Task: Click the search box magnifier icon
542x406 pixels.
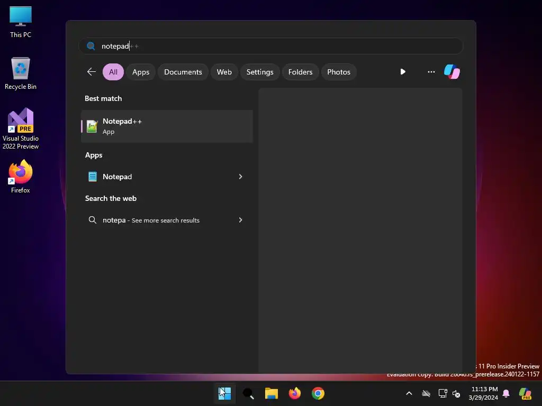Action: [x=91, y=46]
